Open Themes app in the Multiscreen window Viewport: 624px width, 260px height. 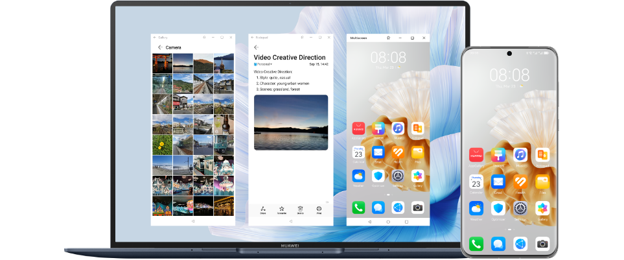point(378,128)
